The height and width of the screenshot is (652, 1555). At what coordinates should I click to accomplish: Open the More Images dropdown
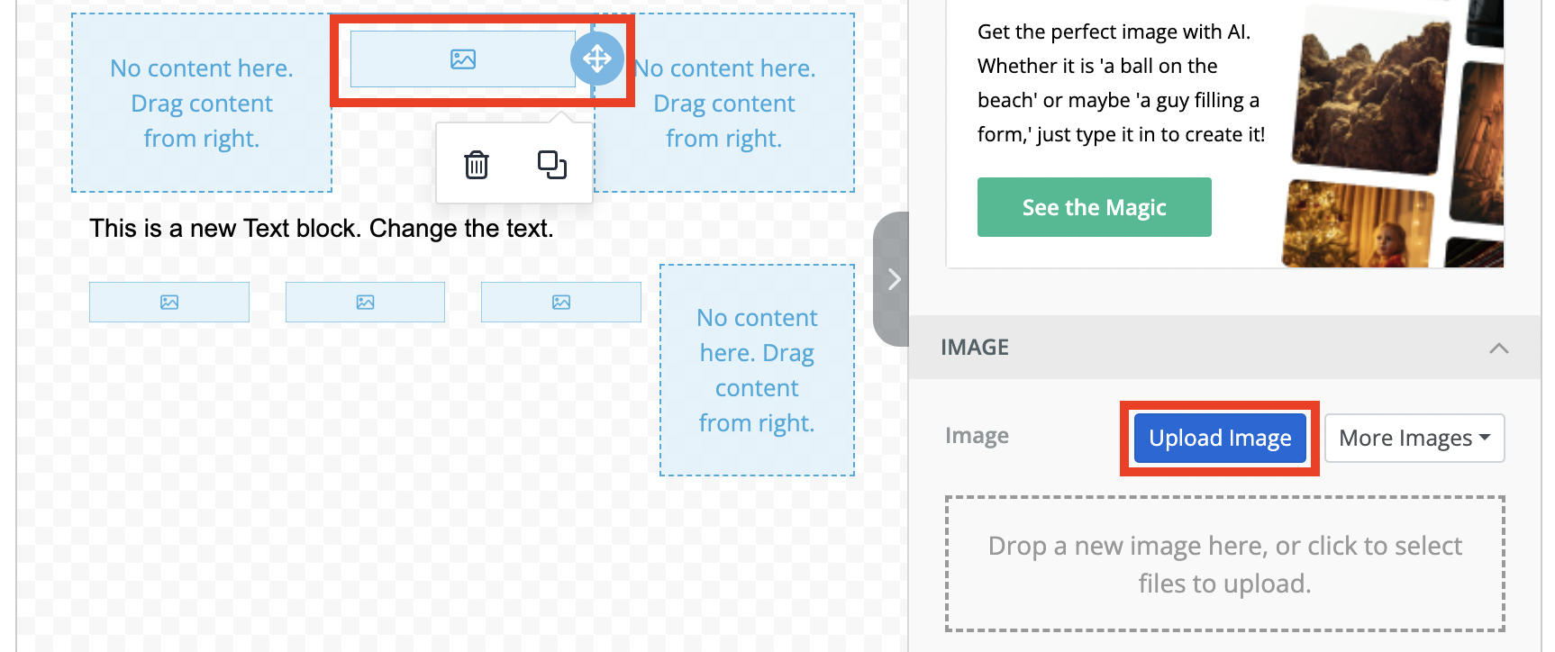click(x=1414, y=439)
